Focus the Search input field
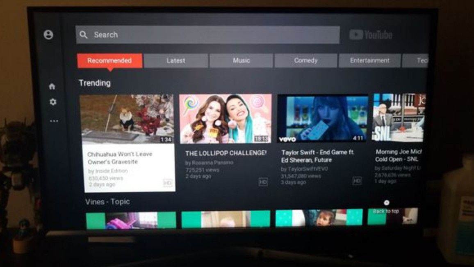The image size is (474, 267). point(207,35)
